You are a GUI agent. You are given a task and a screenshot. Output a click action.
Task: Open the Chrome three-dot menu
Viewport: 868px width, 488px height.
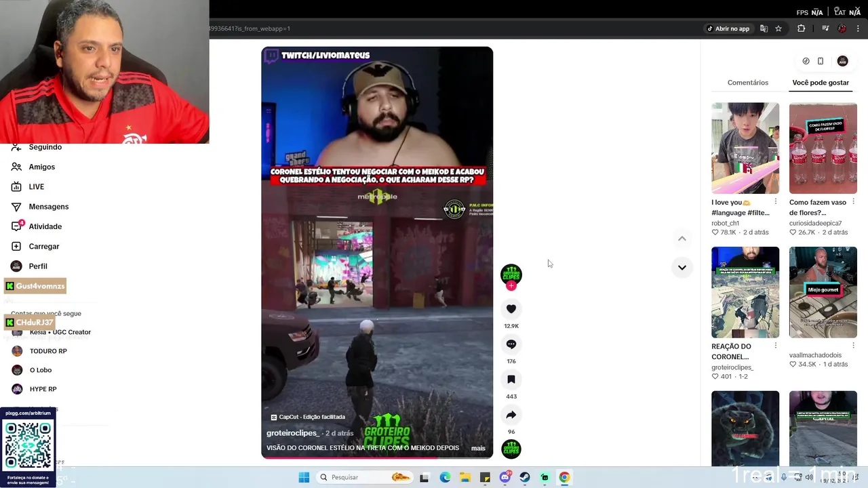[x=858, y=28]
